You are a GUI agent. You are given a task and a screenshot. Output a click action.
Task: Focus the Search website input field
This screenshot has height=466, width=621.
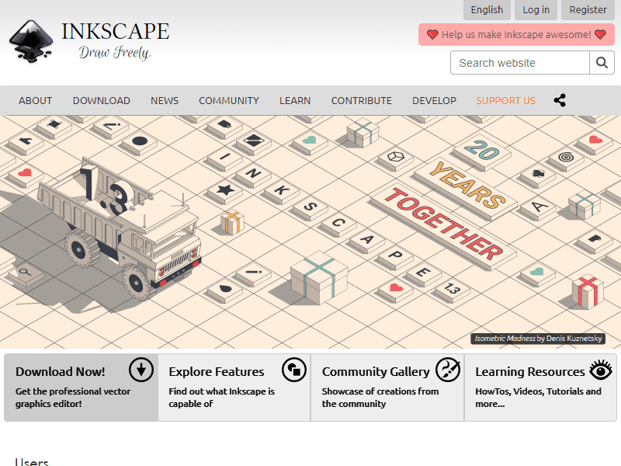click(x=520, y=63)
